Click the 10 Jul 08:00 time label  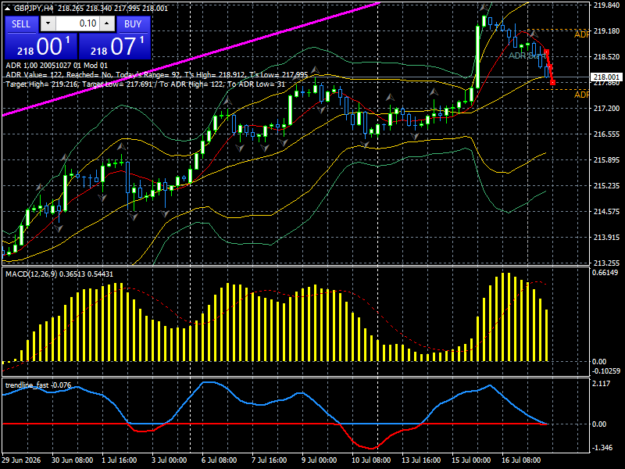tap(371, 460)
